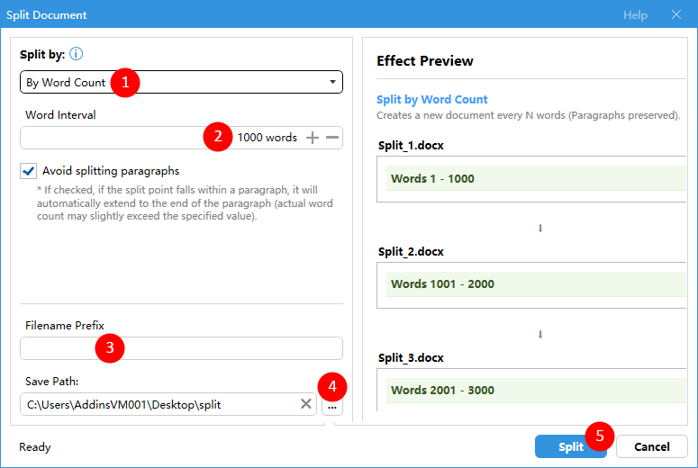Screen dimensions: 698x468
Task: Click the Split_1.docx label
Action: coord(411,146)
